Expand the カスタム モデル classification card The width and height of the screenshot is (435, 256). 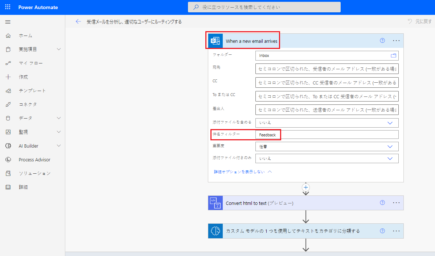306,231
